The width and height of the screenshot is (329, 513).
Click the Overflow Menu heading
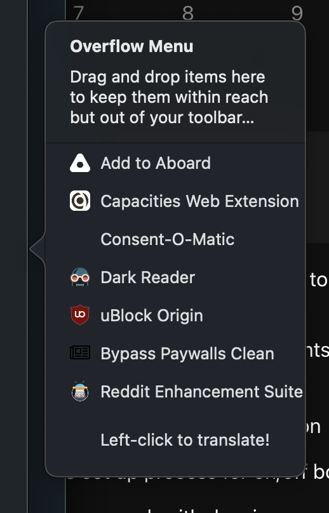(131, 46)
